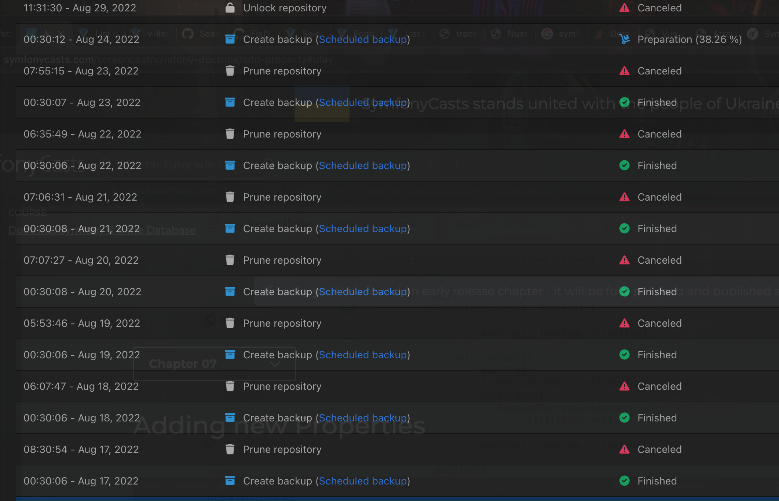The width and height of the screenshot is (779, 501).
Task: Click red warning icon on Aug 29 unlock row
Action: (x=624, y=8)
